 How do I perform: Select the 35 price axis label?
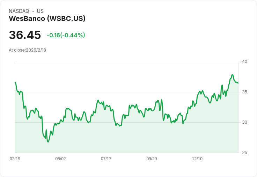tap(245, 92)
